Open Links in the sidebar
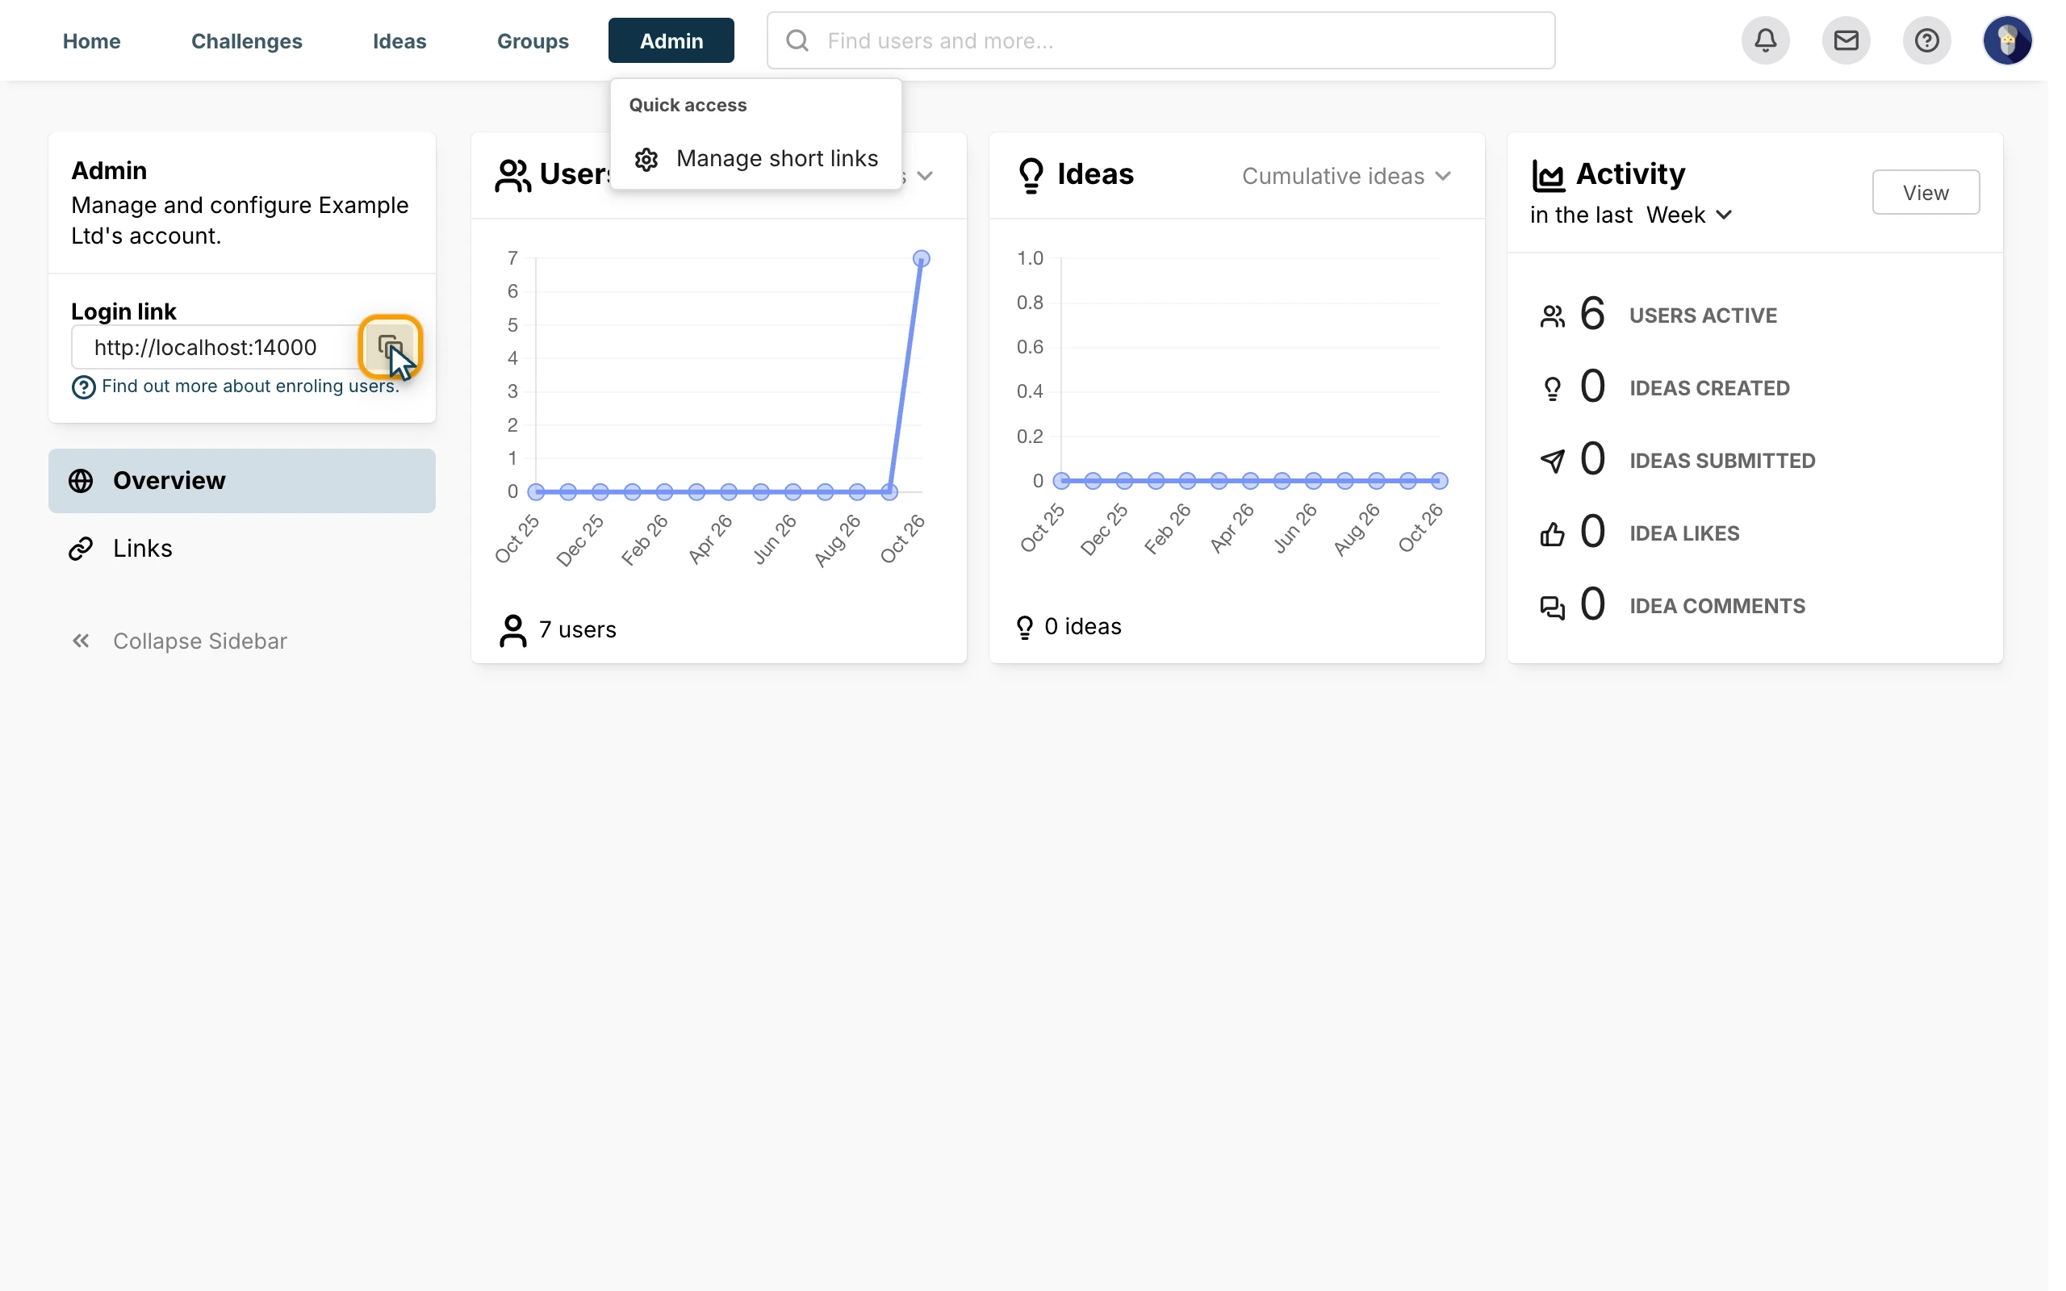The height and width of the screenshot is (1291, 2066). (x=241, y=548)
